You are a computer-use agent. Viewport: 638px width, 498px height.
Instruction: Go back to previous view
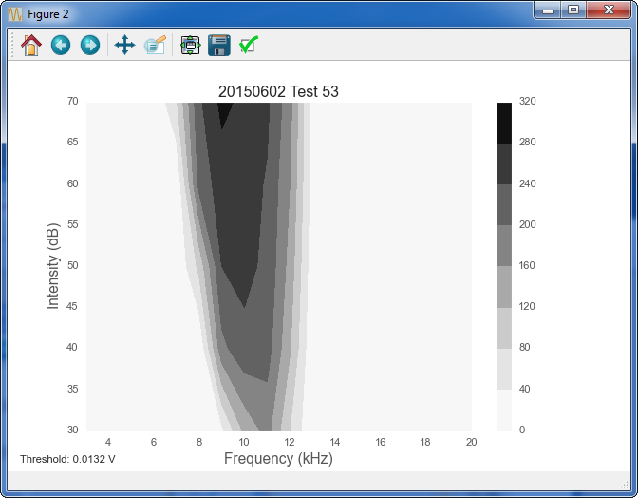click(61, 45)
